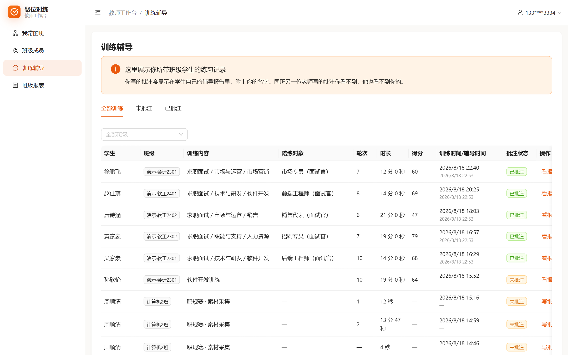Viewport: 568px width, 355px height.
Task: Open the account menu 133****3334
Action: [x=540, y=13]
